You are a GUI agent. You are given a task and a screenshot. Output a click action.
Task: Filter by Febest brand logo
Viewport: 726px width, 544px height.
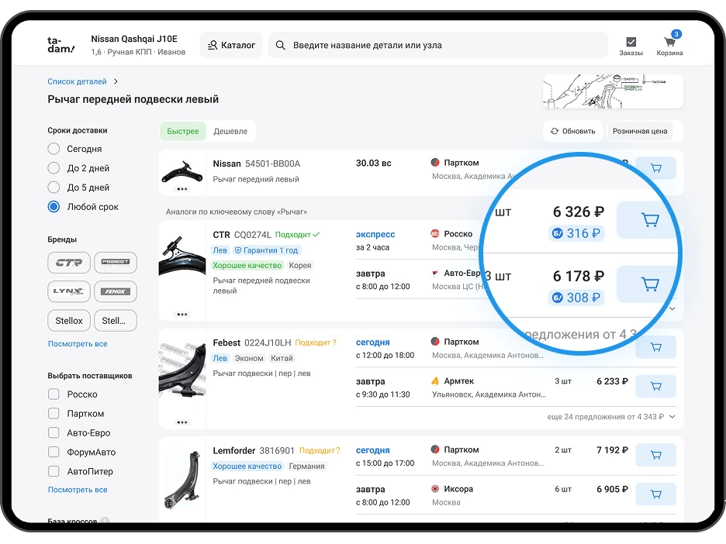[116, 263]
